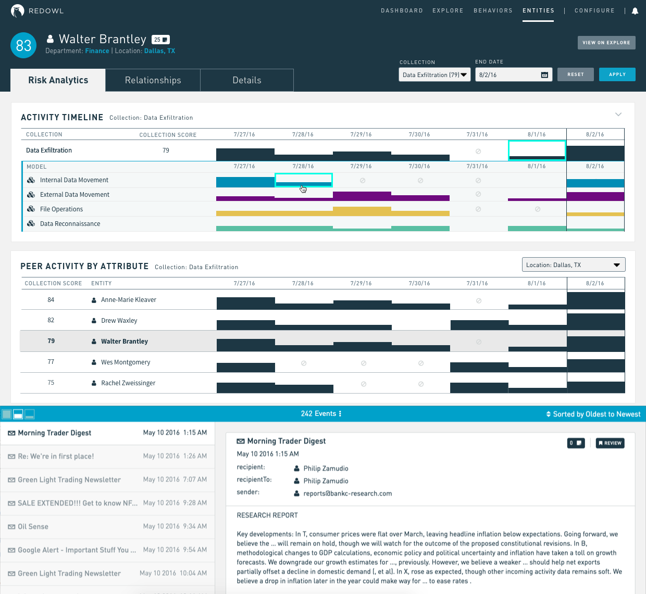Click the Data Reconnaissance model icon
The height and width of the screenshot is (594, 646).
[x=31, y=224]
